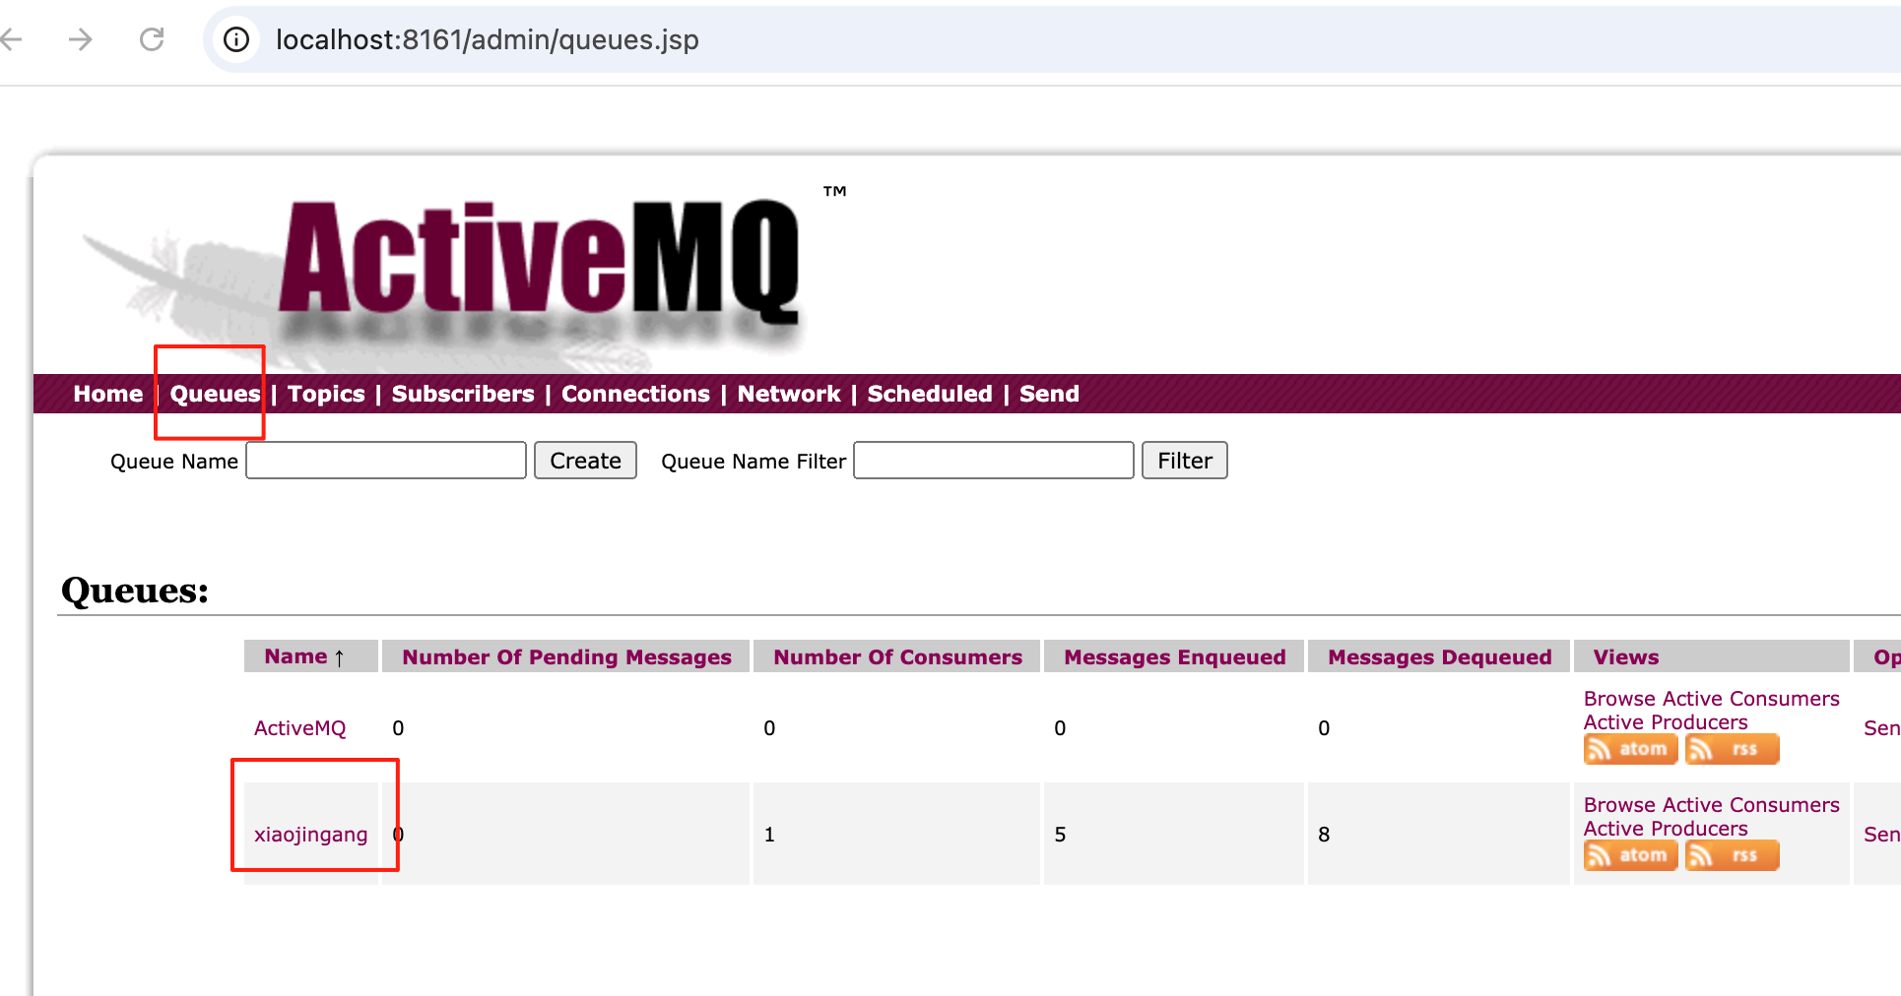
Task: Click the browser forward arrow
Action: pyautogui.click(x=81, y=39)
